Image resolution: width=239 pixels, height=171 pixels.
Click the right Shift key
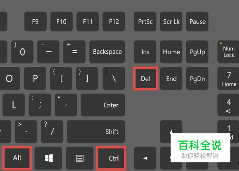pos(96,132)
